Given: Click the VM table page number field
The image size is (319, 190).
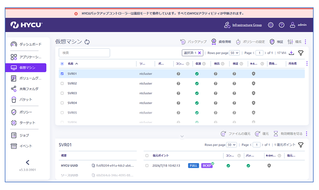Looking at the screenshot, I should click(x=259, y=53).
